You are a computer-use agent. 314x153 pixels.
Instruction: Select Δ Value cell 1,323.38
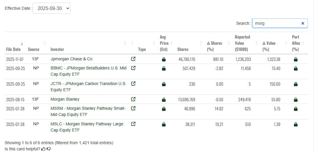(x=274, y=59)
